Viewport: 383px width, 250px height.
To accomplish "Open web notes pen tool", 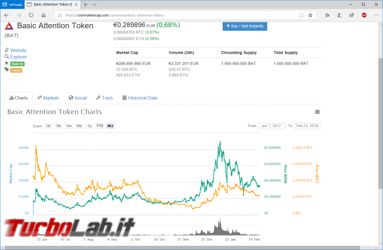I will click(x=339, y=15).
